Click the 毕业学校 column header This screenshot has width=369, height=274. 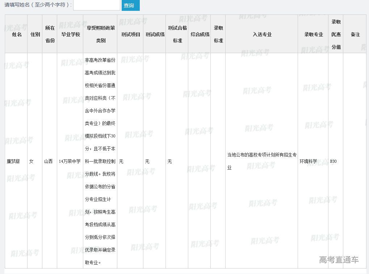pyautogui.click(x=70, y=34)
